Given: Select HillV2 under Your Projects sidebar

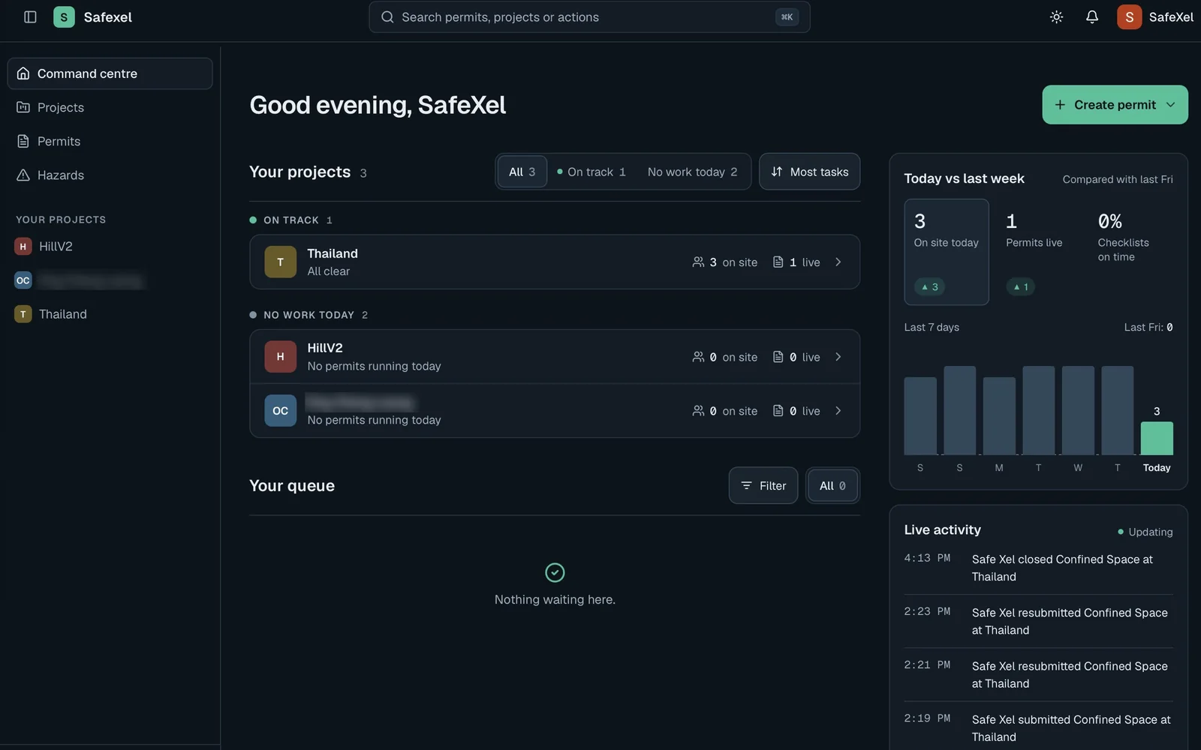Looking at the screenshot, I should coord(110,246).
